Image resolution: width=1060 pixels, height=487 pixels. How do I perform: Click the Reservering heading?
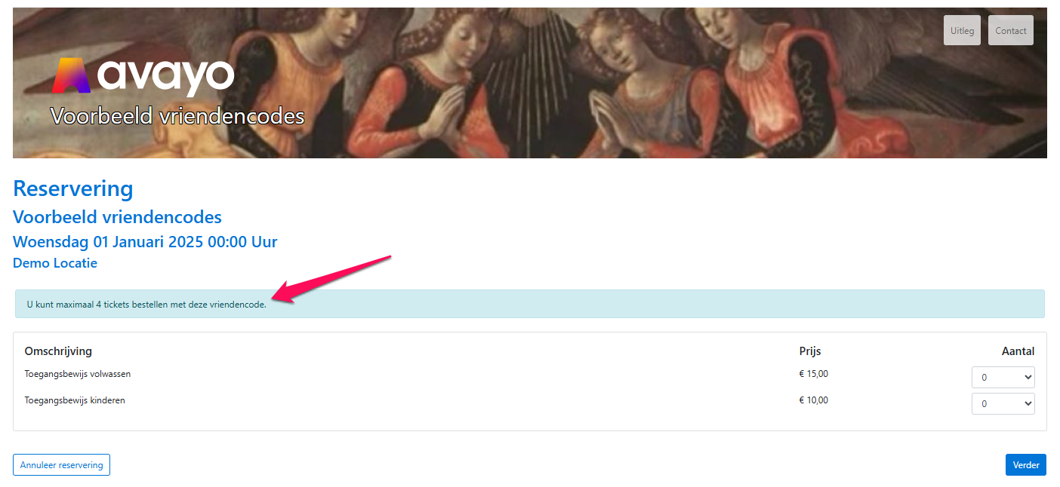(73, 188)
